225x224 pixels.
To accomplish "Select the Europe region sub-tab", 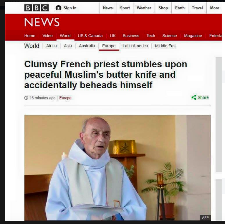I will 109,46.
